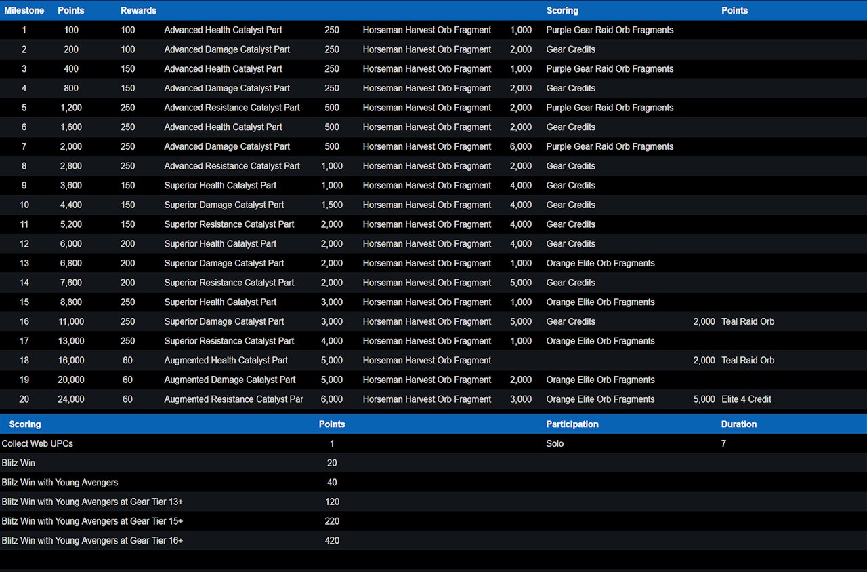Select Blitz Win with Young Avengers Gear Tier 16+
The width and height of the screenshot is (867, 572).
92,540
